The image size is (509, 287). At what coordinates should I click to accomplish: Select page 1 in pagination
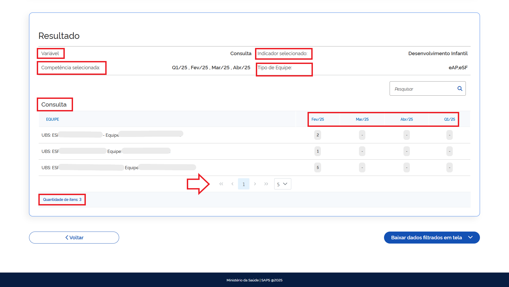pos(244,184)
